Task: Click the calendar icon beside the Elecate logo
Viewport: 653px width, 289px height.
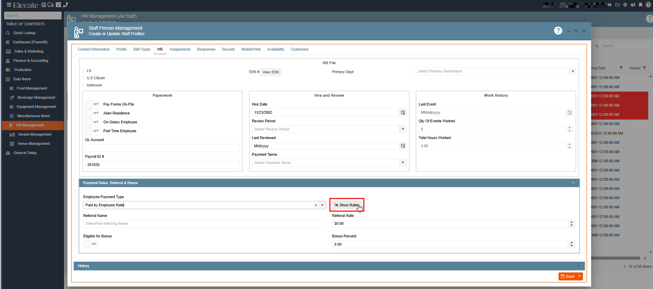Action: tap(44, 5)
